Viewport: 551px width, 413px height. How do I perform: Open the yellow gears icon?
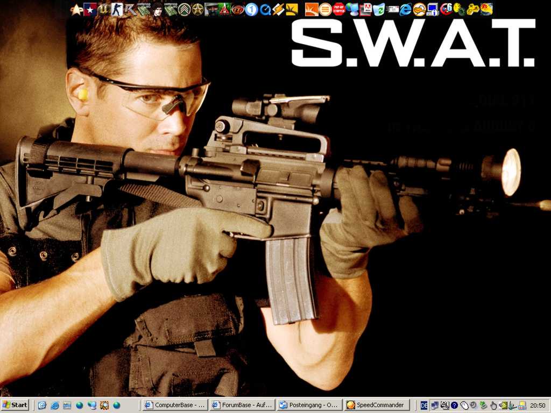460,10
